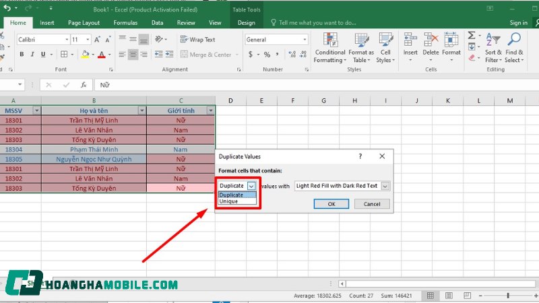Viewport: 539px width, 303px height.
Task: Click Cancel in Duplicate Values dialog
Action: (372, 204)
